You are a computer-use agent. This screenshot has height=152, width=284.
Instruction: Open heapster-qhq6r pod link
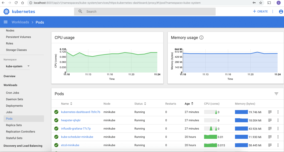pos(71,120)
